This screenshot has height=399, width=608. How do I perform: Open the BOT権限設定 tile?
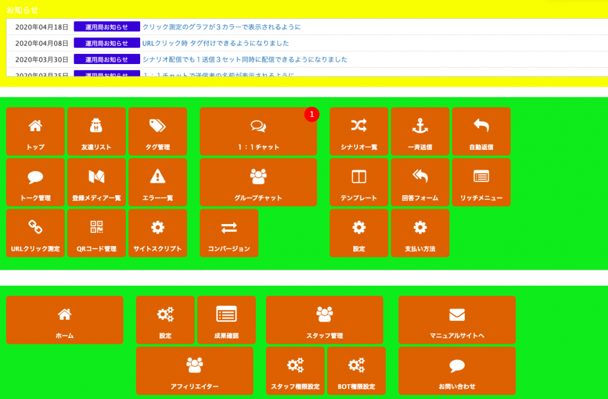pos(356,371)
